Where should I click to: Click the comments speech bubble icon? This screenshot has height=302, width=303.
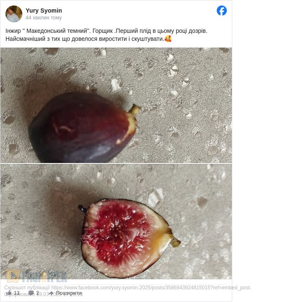coord(31,293)
